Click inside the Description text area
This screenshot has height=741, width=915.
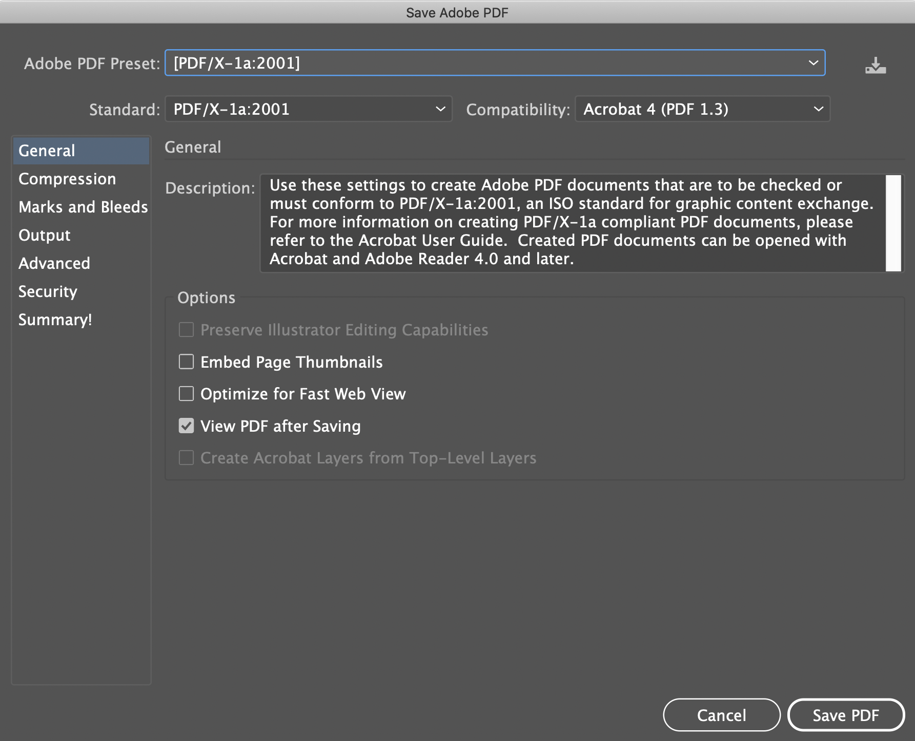(572, 223)
